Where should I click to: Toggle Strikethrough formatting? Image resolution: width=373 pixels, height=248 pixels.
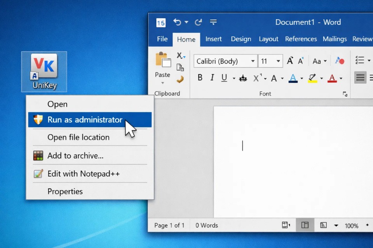pos(243,78)
